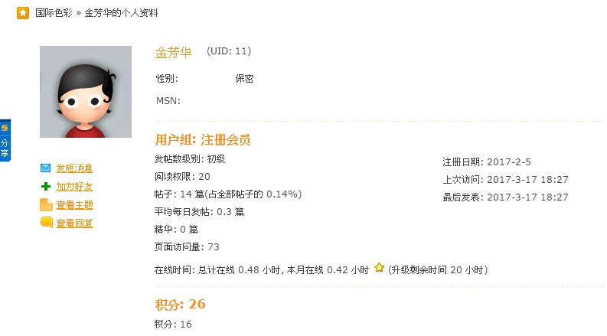Open the blue 分享 side tab

[x=5, y=140]
